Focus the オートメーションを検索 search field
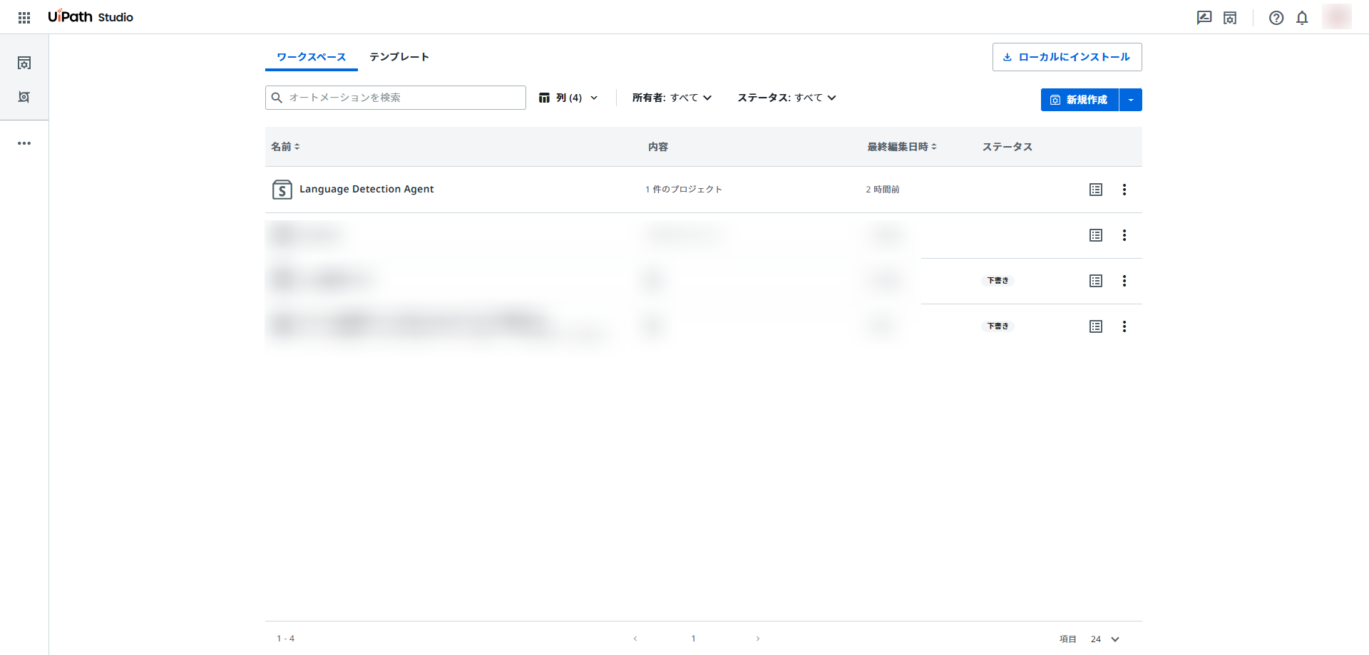This screenshot has height=655, width=1369. pyautogui.click(x=396, y=98)
